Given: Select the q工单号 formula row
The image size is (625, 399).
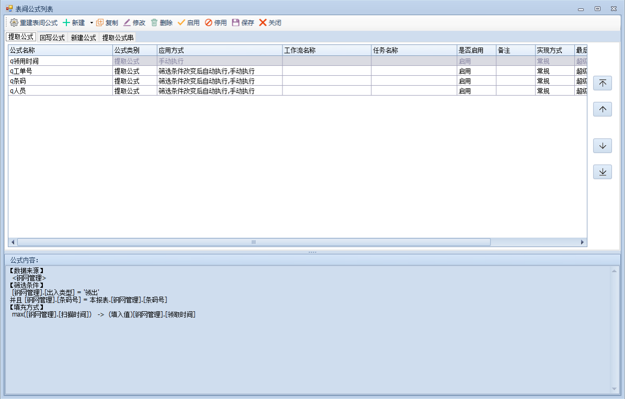Looking at the screenshot, I should [x=60, y=71].
